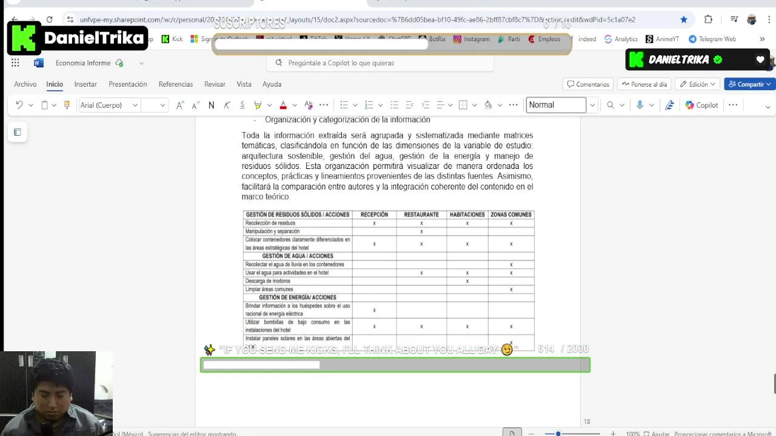The image size is (776, 436).
Task: Open more ribbon options ellipsis after Copilot
Action: click(x=733, y=105)
